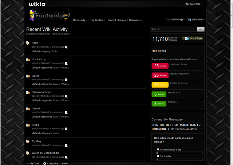Open diff icon for Aero edit
This screenshot has width=233, height=165.
(66, 47)
